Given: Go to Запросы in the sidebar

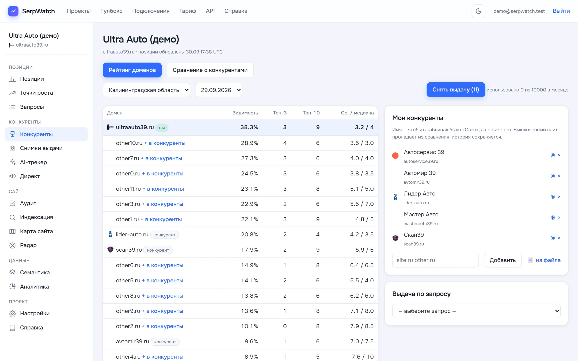Looking at the screenshot, I should click(46, 107).
